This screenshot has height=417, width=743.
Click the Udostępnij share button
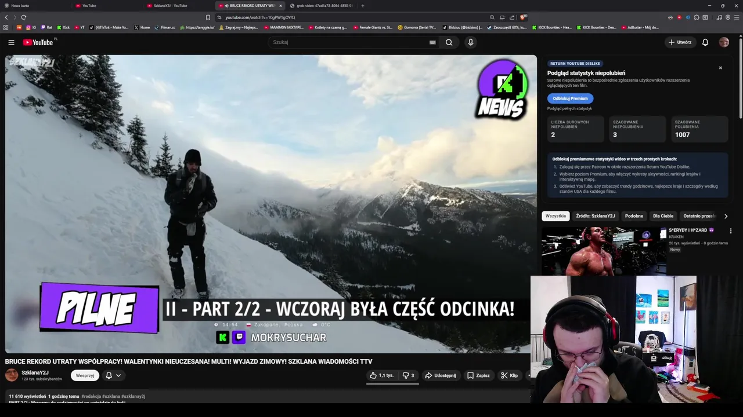pyautogui.click(x=441, y=375)
